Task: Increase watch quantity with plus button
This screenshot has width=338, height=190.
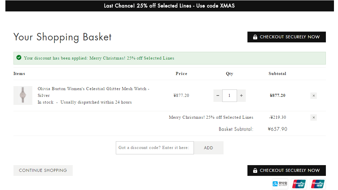Action: pos(241,96)
